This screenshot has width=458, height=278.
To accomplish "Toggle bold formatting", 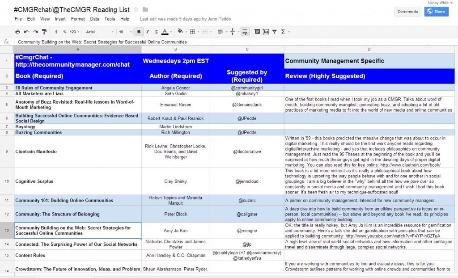I will (x=139, y=32).
